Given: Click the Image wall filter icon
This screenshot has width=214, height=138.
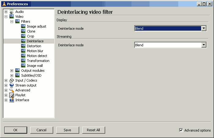Looking at the screenshot, I should pyautogui.click(x=23, y=66).
